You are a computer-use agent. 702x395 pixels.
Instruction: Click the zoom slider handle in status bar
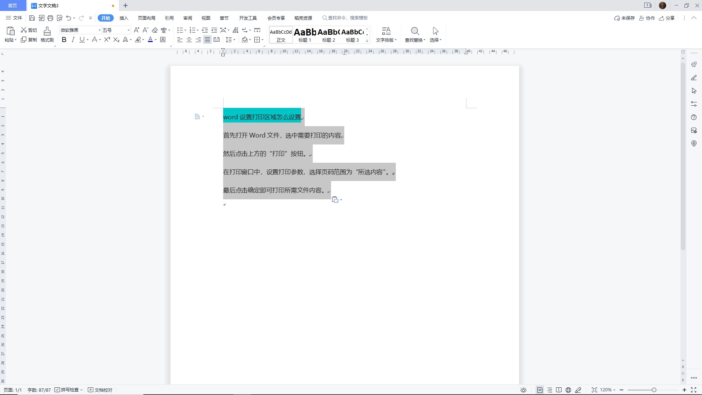click(654, 390)
